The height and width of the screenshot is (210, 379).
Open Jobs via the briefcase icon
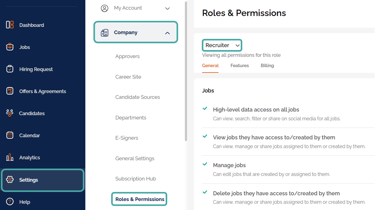[10, 47]
